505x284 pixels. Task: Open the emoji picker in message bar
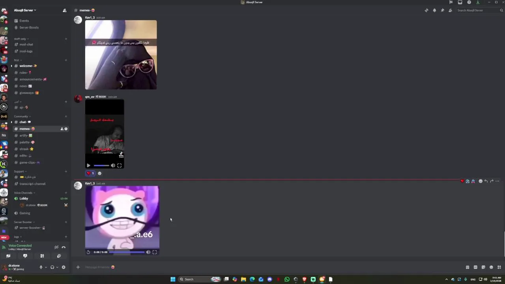pos(491,267)
